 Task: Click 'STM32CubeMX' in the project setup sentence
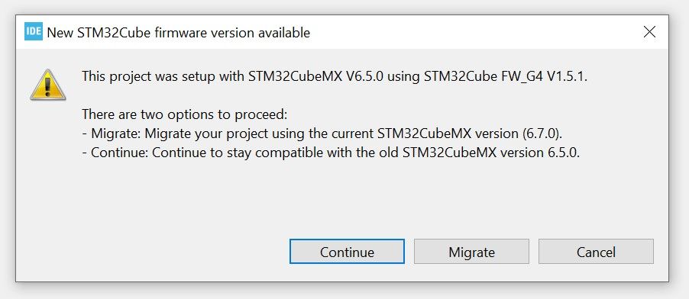pos(296,76)
